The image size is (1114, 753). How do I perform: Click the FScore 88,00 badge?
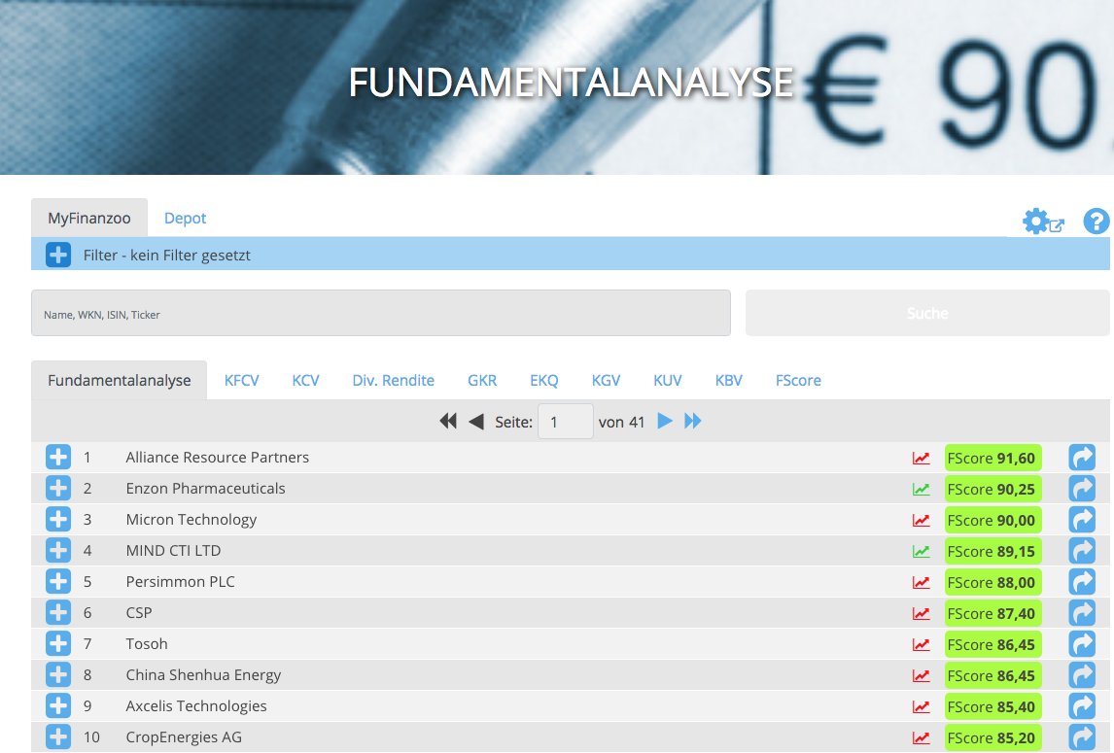pyautogui.click(x=992, y=583)
